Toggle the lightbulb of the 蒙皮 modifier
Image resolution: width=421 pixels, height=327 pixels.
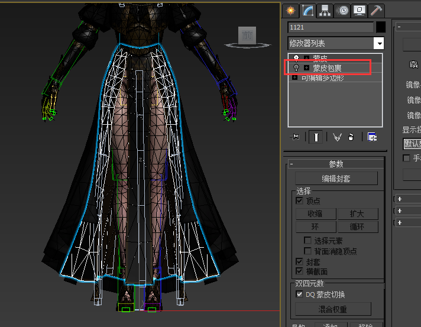(x=296, y=58)
